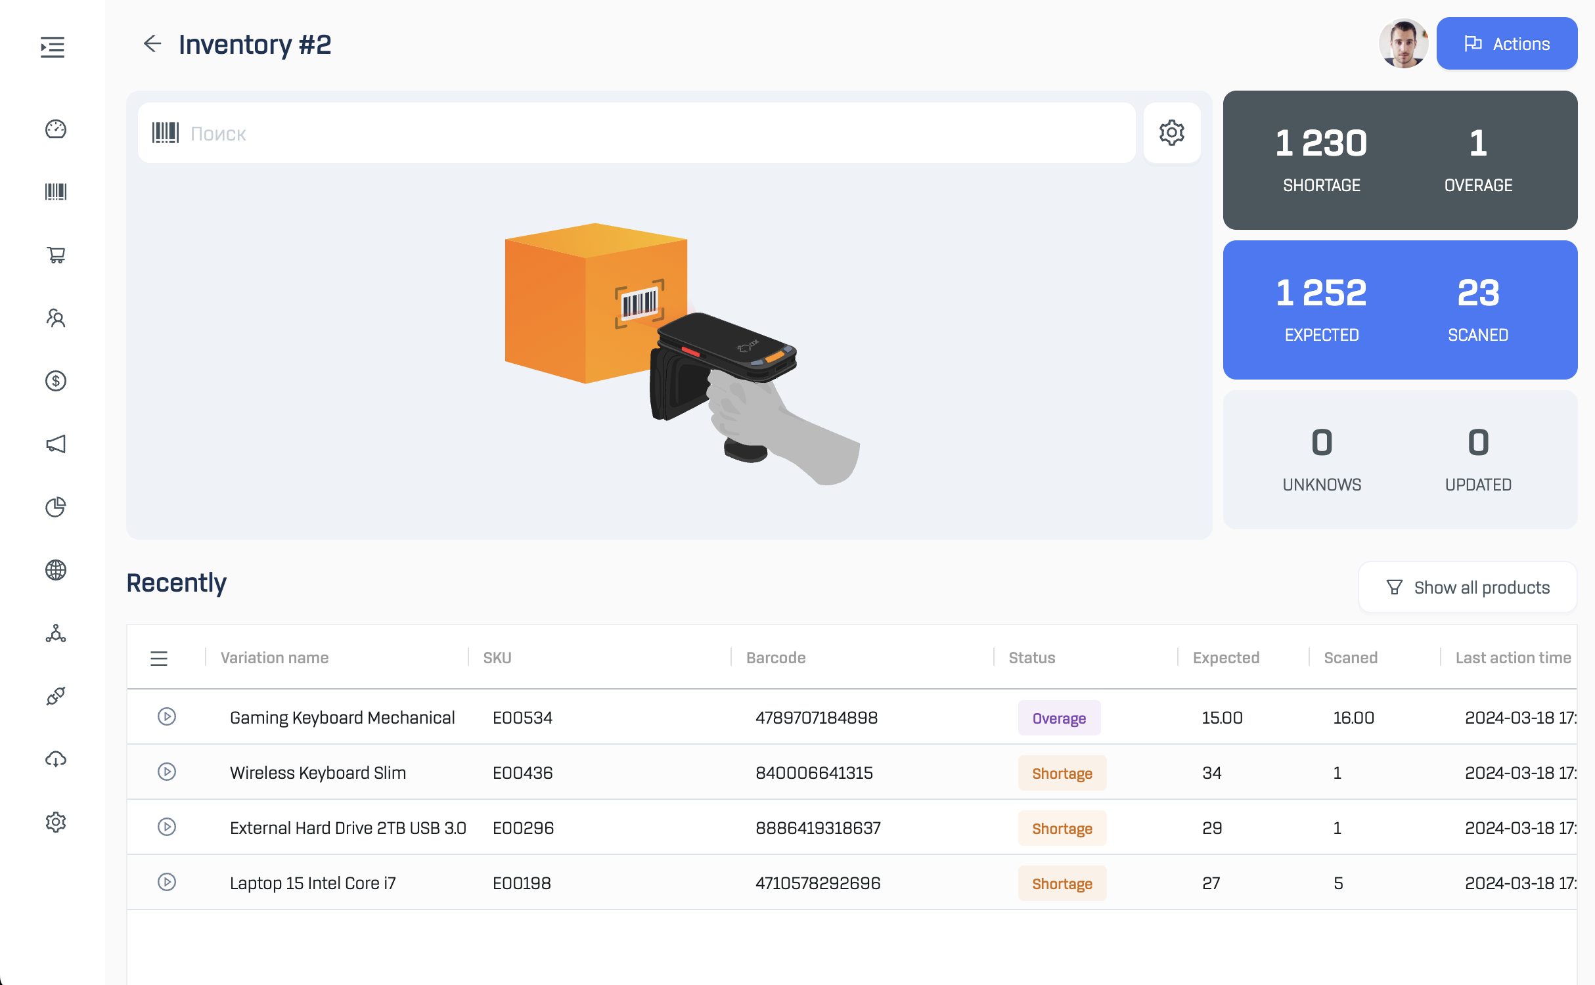This screenshot has height=985, width=1595.
Task: Expand the External Hard Drive 2TB row
Action: coord(167,827)
